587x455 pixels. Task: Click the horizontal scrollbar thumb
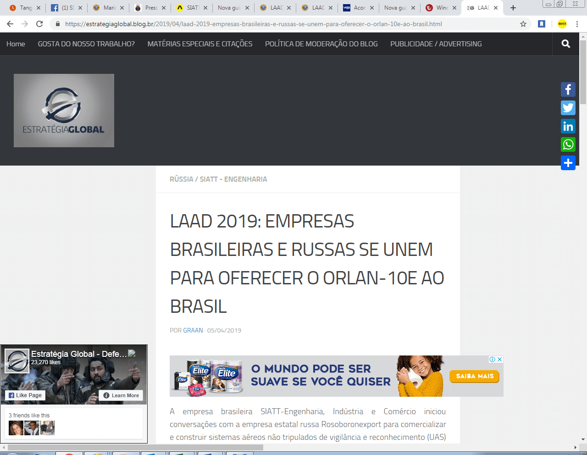coord(135,447)
